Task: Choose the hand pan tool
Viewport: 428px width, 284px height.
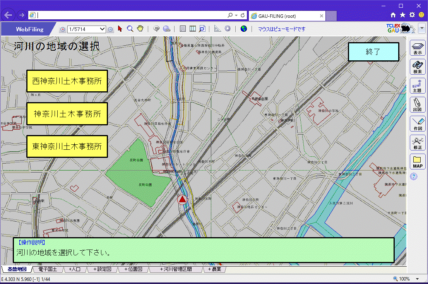Action: click(140, 29)
